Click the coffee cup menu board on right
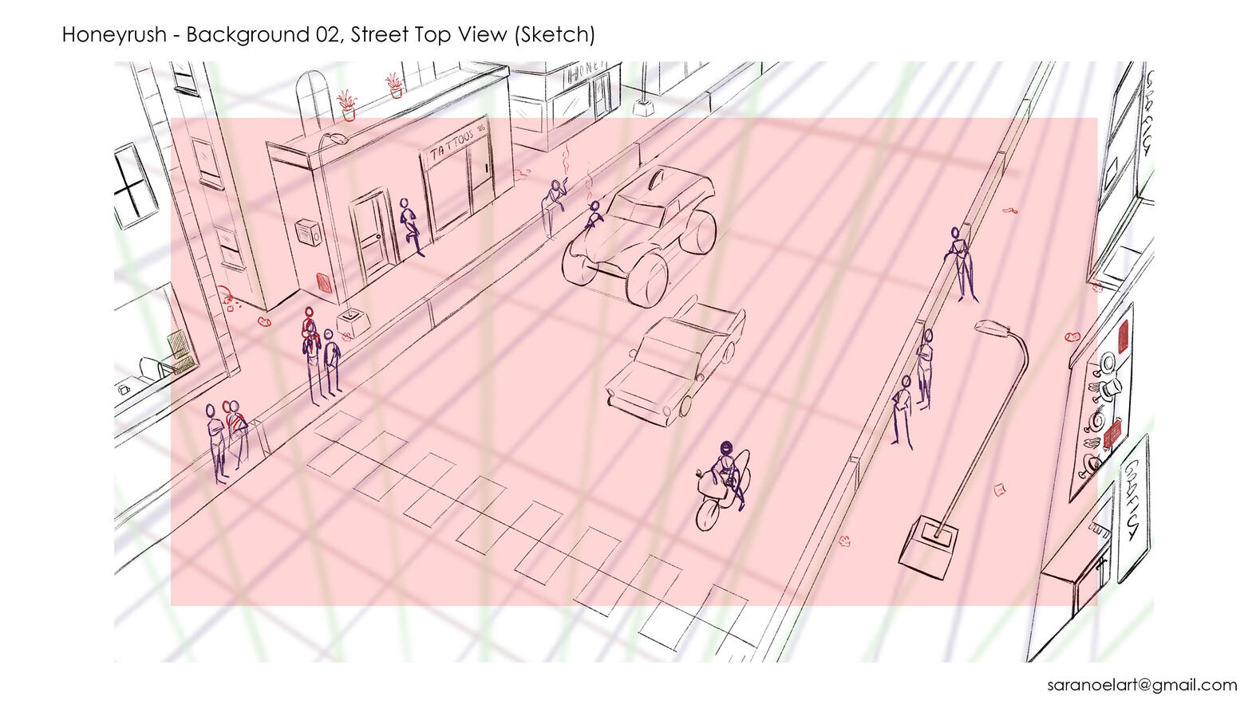This screenshot has height=708, width=1260. coord(1100,407)
